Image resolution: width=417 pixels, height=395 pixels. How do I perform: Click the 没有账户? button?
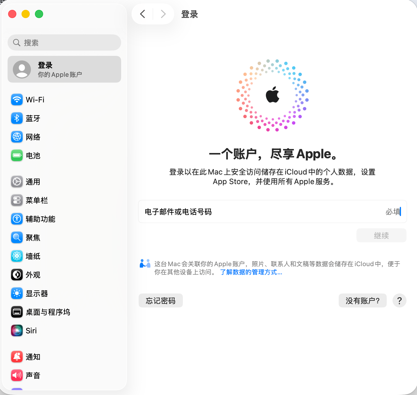click(363, 300)
